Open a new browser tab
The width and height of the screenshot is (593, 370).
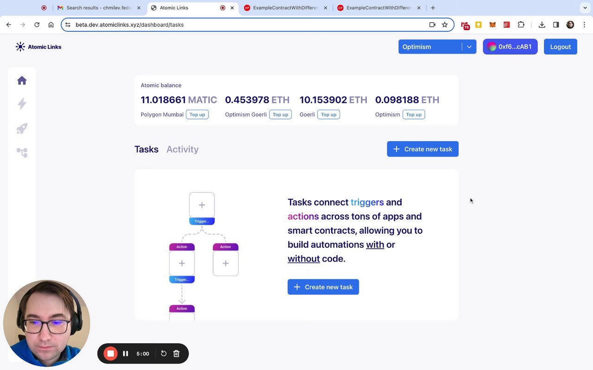433,8
